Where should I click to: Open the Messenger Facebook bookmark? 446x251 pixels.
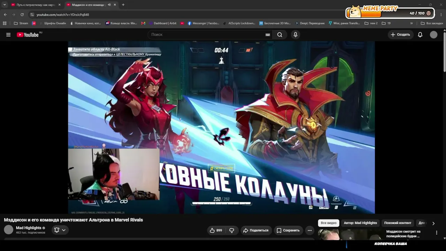click(x=203, y=23)
